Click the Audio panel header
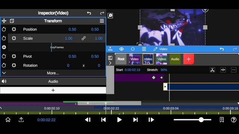Viewport: 239px width, 134px height. [53, 82]
